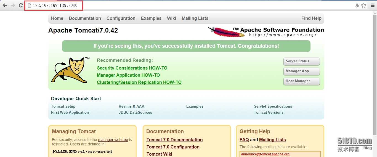Open Wiki in the top navigation
The image size is (377, 157).
pyautogui.click(x=171, y=18)
